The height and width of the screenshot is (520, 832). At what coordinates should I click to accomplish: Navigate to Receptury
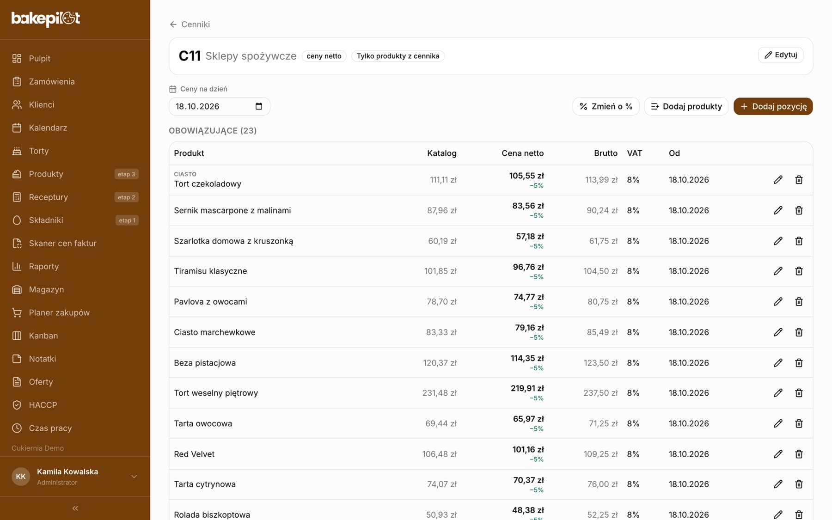pyautogui.click(x=75, y=197)
